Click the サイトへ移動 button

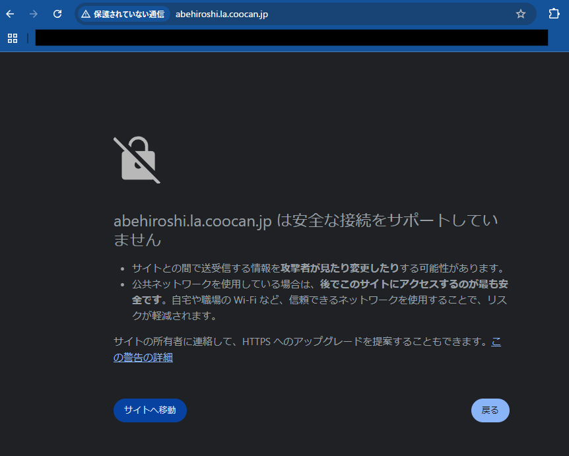pos(150,410)
